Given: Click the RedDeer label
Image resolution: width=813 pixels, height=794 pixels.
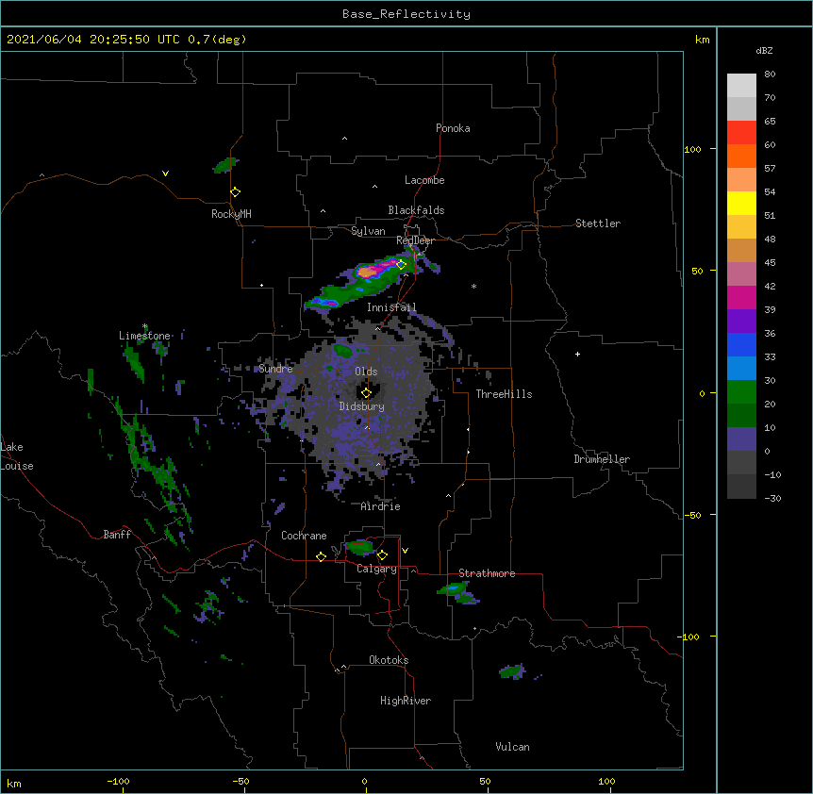Looking at the screenshot, I should click(415, 240).
